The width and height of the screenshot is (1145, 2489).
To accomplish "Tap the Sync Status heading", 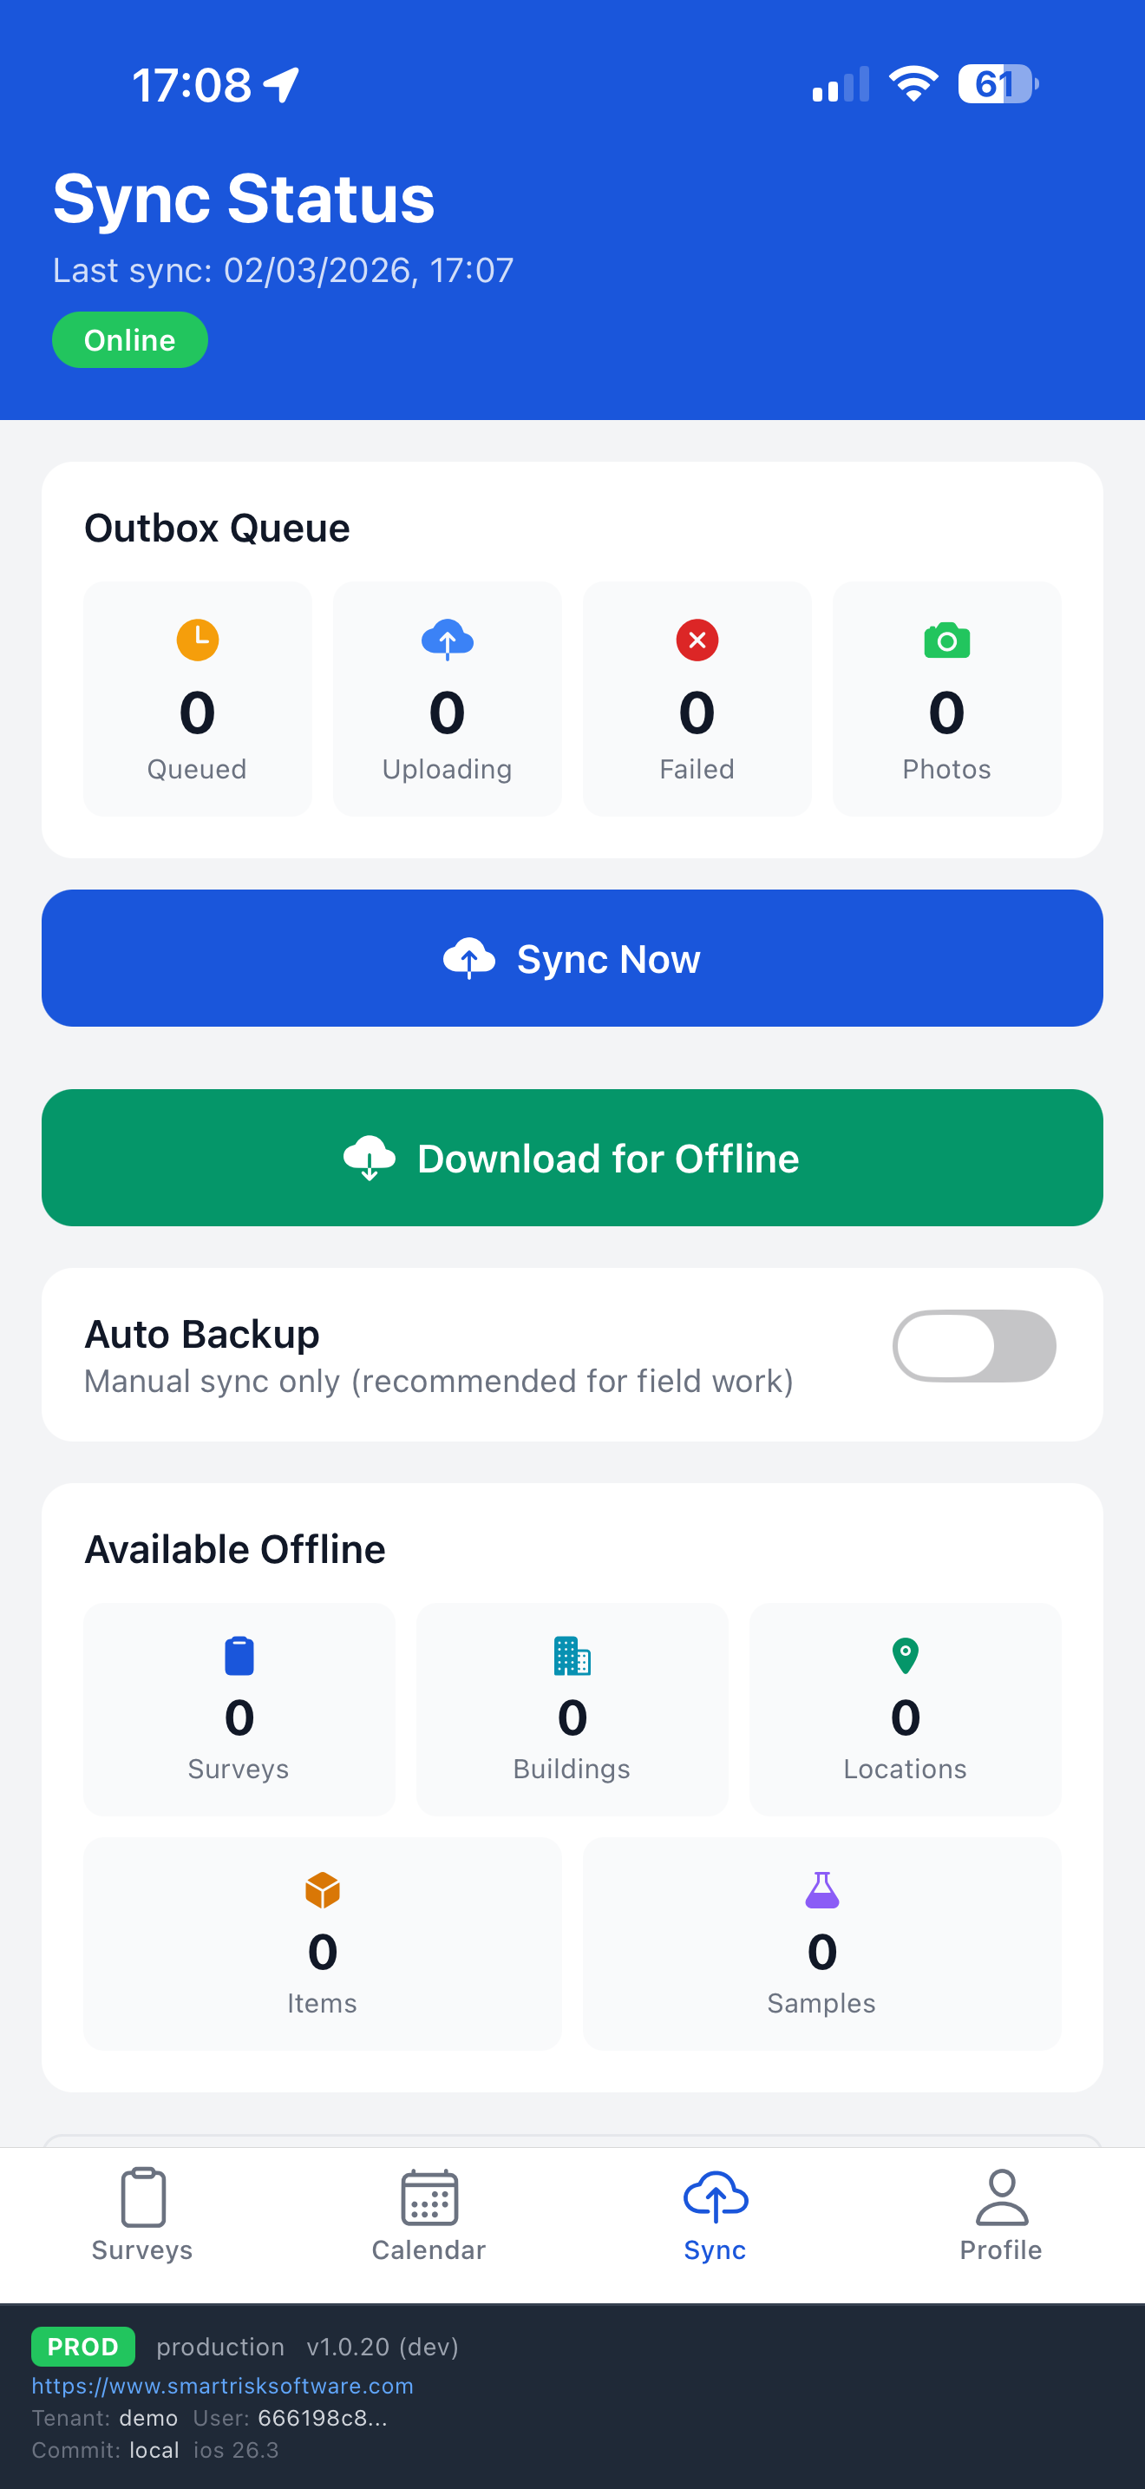I will point(243,198).
